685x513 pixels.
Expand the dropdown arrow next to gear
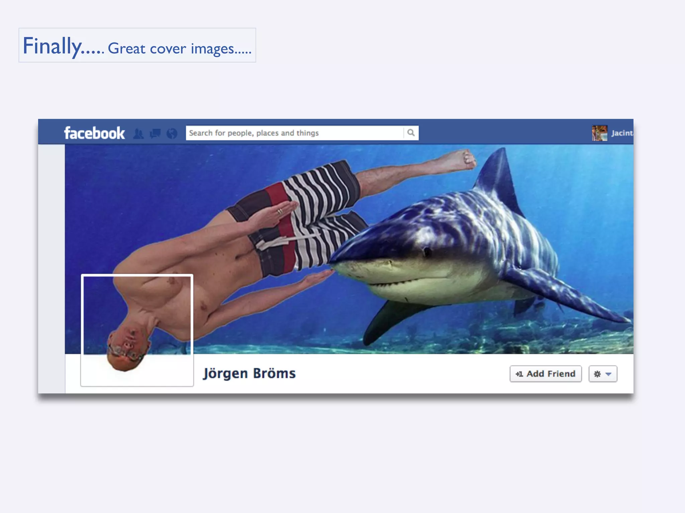coord(609,374)
